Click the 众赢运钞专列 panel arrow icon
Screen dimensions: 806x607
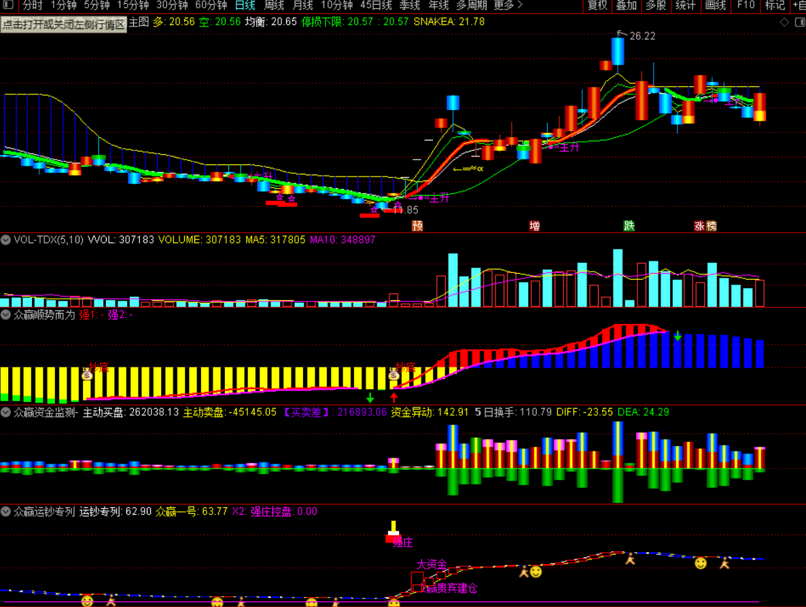(6, 512)
